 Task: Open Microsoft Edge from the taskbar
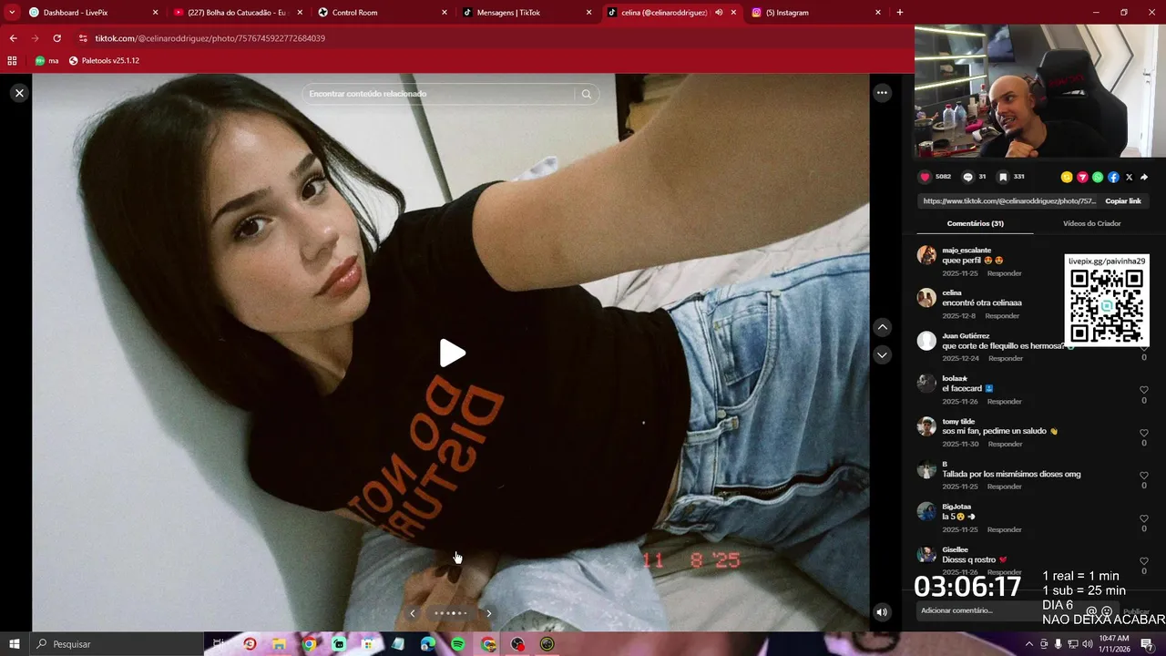click(428, 644)
